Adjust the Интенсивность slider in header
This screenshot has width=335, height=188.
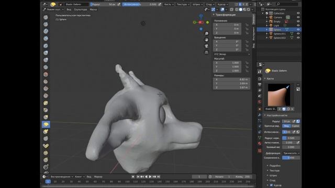point(140,4)
